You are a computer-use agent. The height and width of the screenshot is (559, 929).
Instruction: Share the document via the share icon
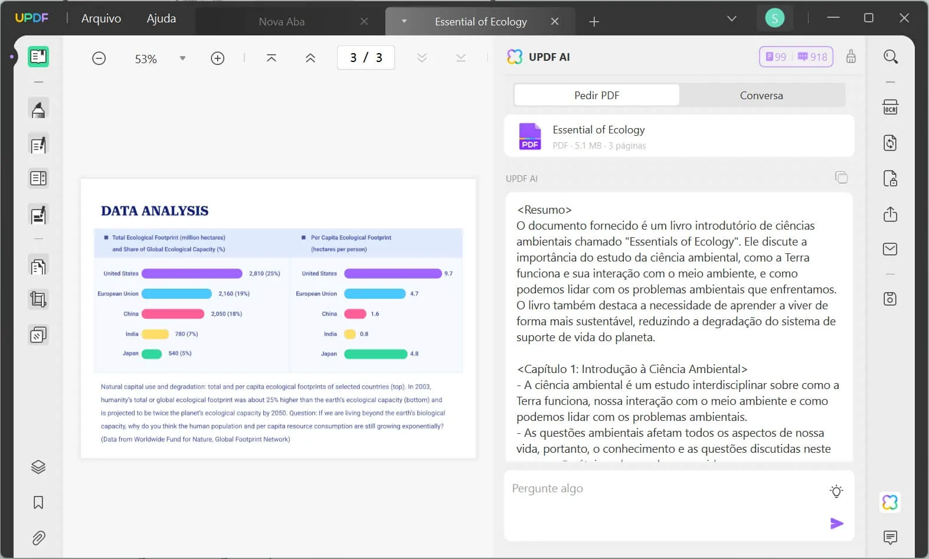pos(890,214)
